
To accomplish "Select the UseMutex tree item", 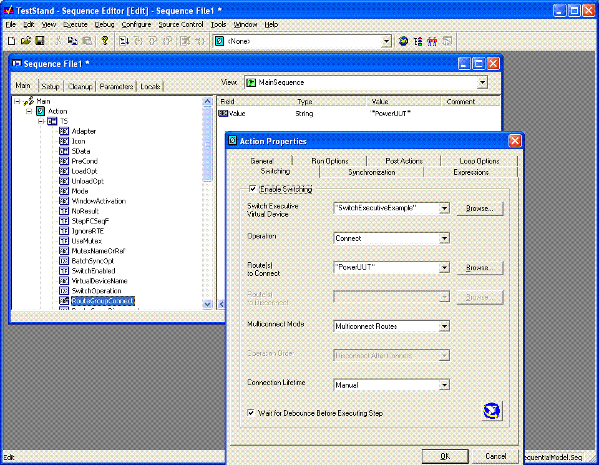I will [x=87, y=241].
